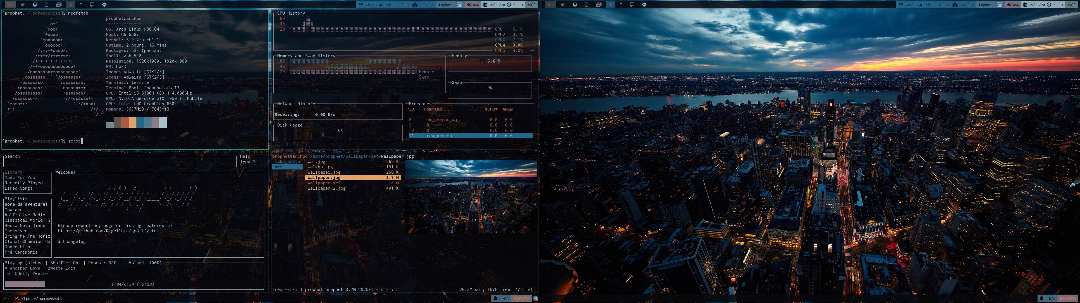Open the Spotify workspace icon on left monitor bar

coord(104,4)
